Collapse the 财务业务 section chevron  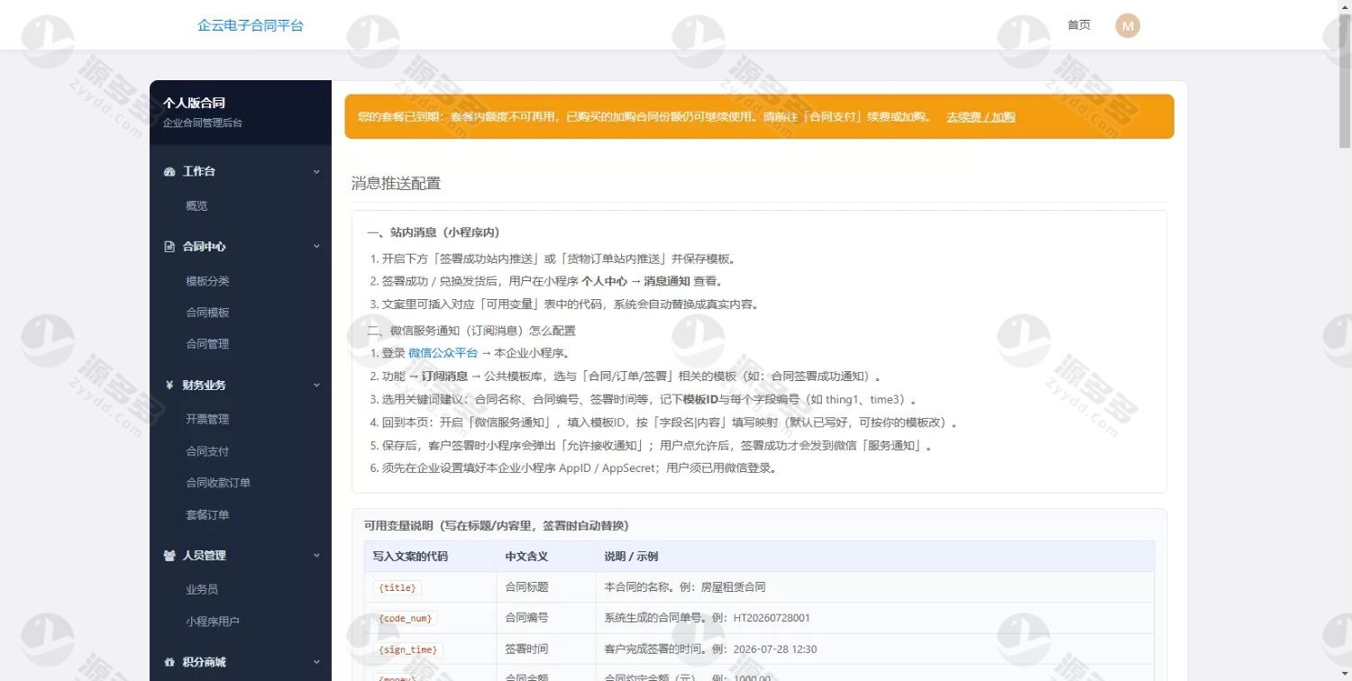tap(316, 385)
